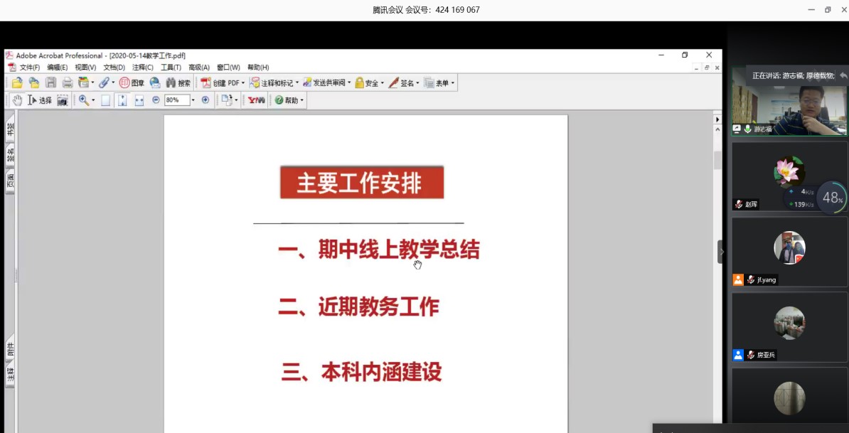Expand the 注释和标记 dropdown
This screenshot has height=433, width=849.
click(x=297, y=83)
